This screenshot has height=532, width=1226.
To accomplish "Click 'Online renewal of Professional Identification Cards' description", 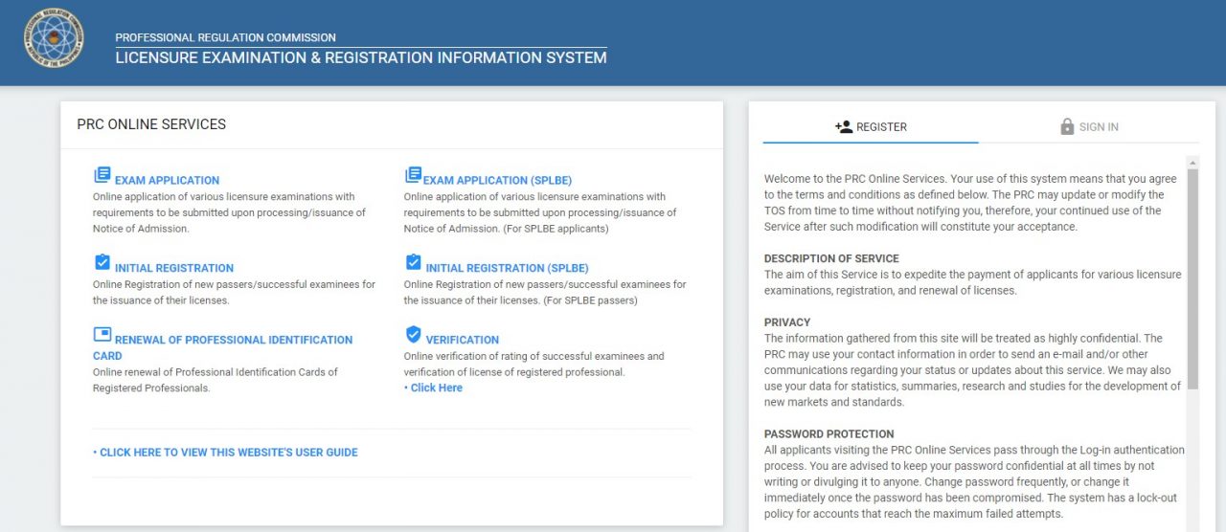I will (216, 380).
